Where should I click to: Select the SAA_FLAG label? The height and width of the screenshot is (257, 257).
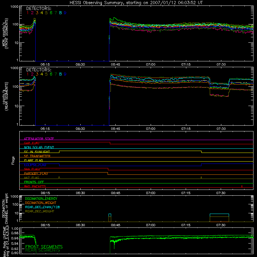click(32, 169)
